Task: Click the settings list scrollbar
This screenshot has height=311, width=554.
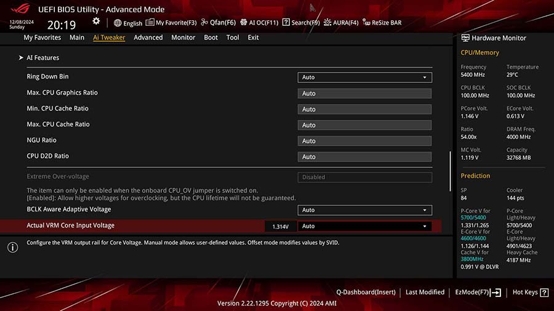Action: (450, 171)
